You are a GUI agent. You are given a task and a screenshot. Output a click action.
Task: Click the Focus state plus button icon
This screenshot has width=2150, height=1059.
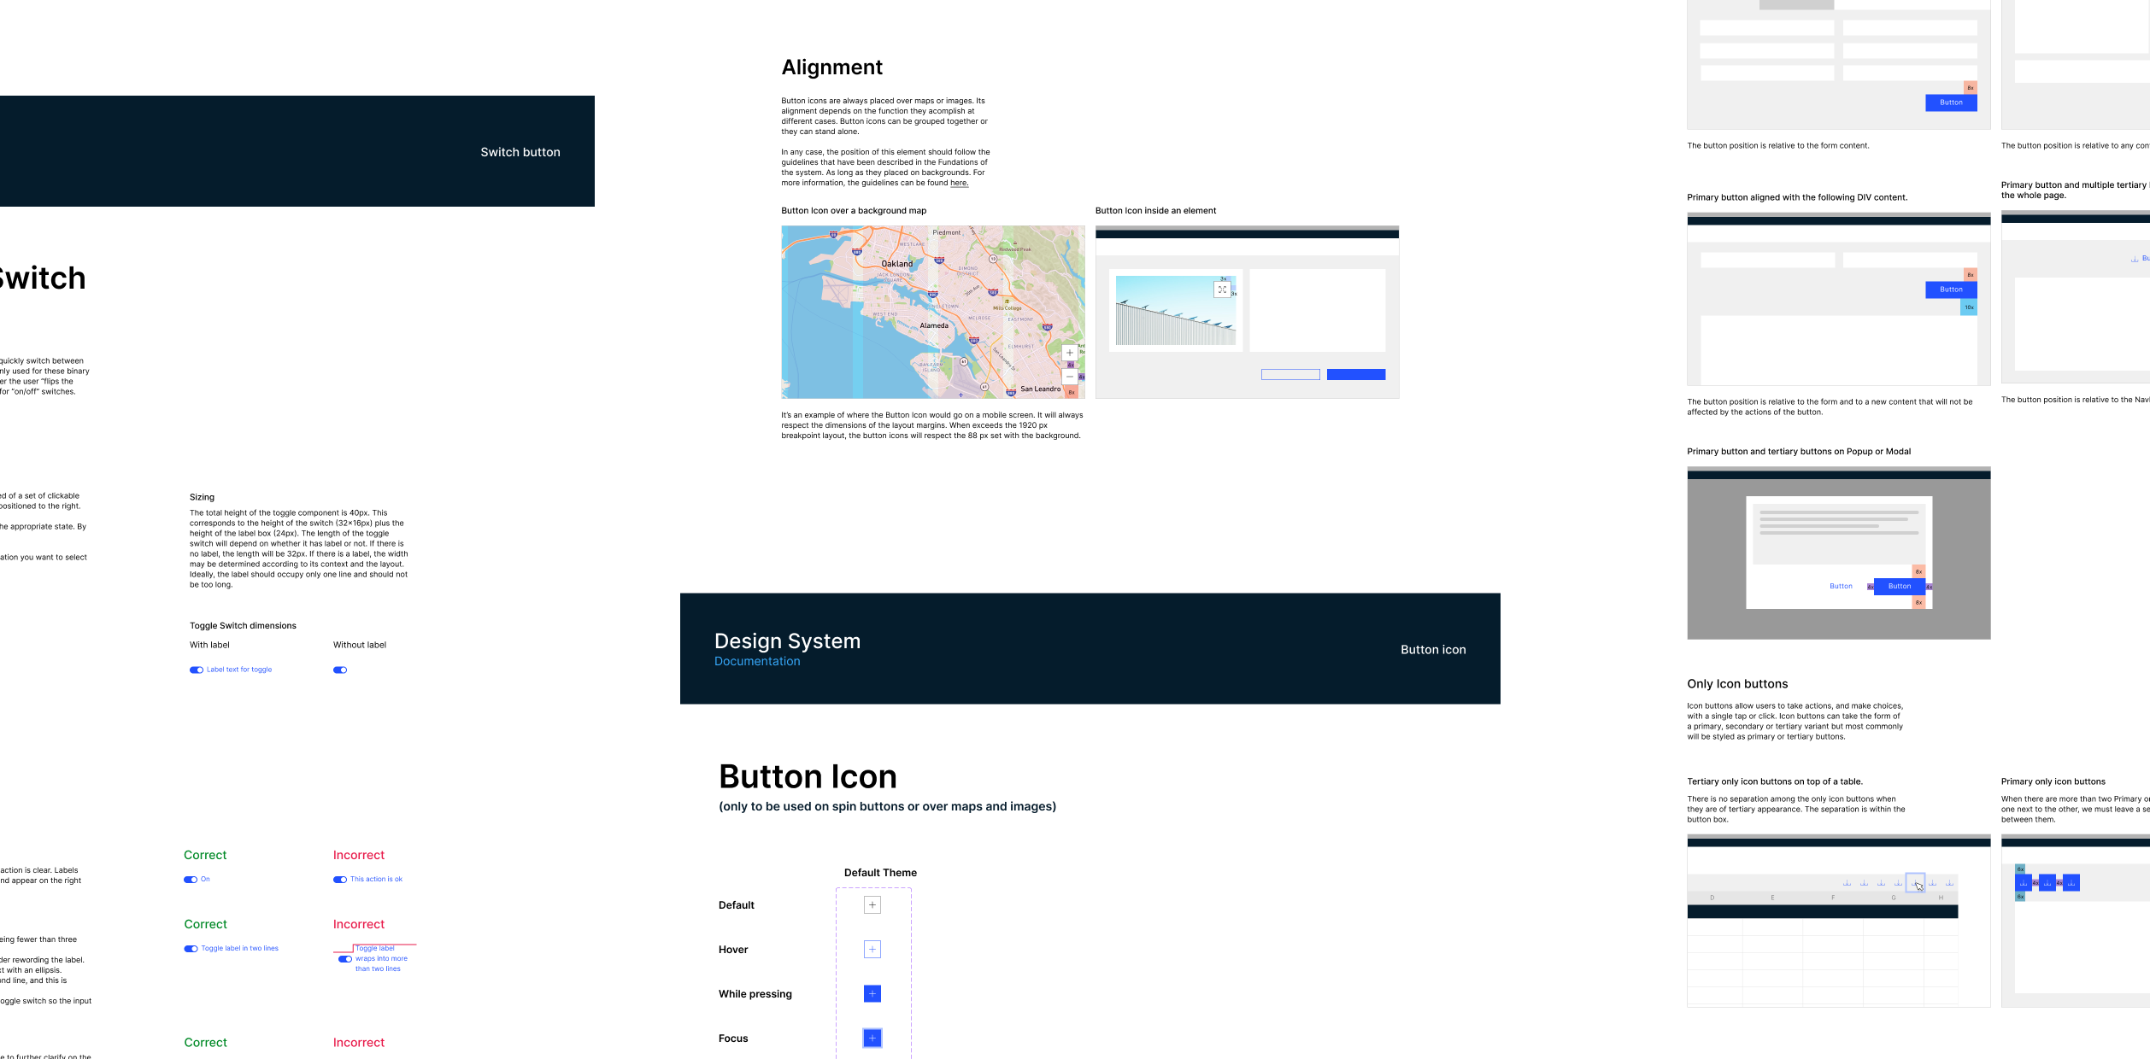click(x=872, y=1039)
